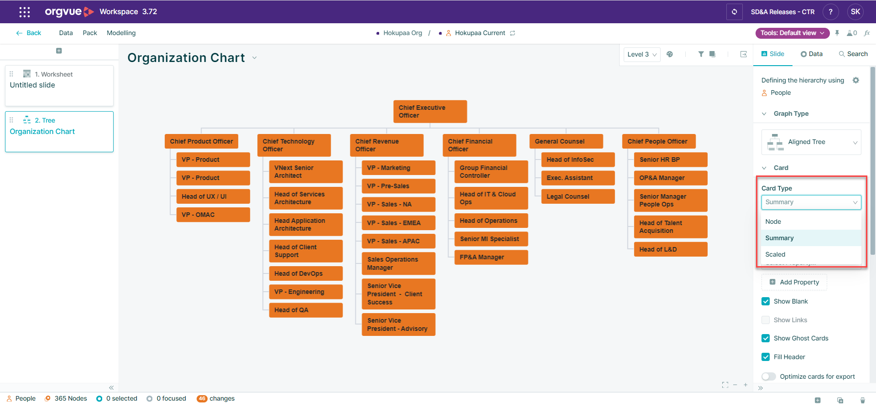Select the Organization Chart Tree slide thumbnail
This screenshot has height=407, width=876.
pyautogui.click(x=59, y=132)
